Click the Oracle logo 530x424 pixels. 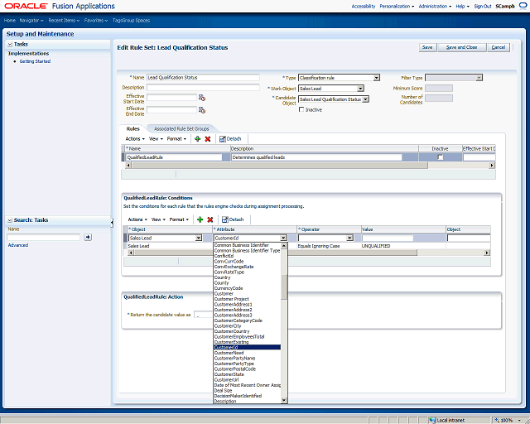(26, 6)
